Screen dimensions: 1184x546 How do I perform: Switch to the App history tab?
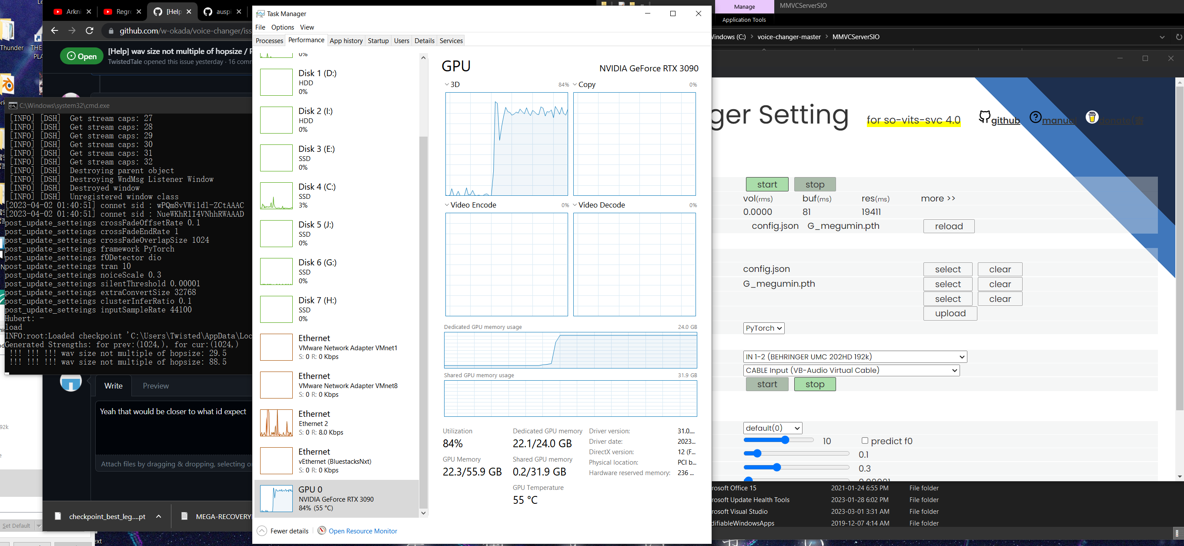coord(346,40)
